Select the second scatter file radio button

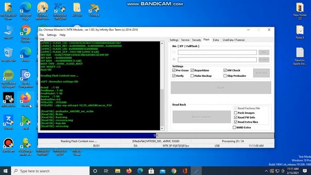click(x=174, y=59)
